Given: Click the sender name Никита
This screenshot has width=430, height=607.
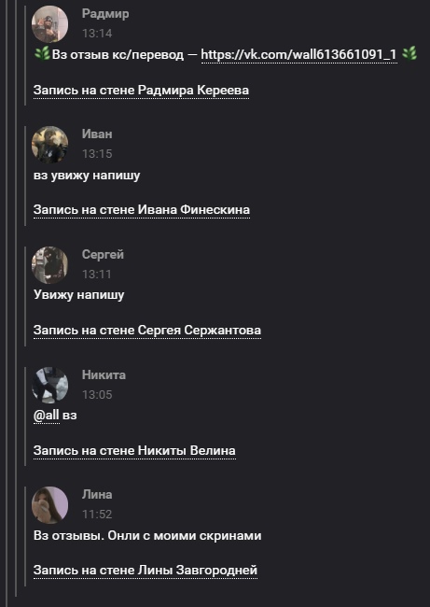Looking at the screenshot, I should [x=104, y=375].
